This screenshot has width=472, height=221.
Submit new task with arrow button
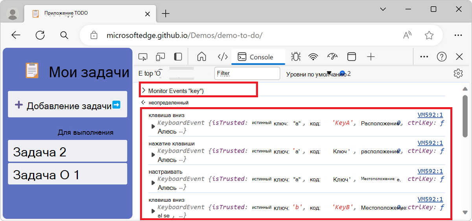116,105
